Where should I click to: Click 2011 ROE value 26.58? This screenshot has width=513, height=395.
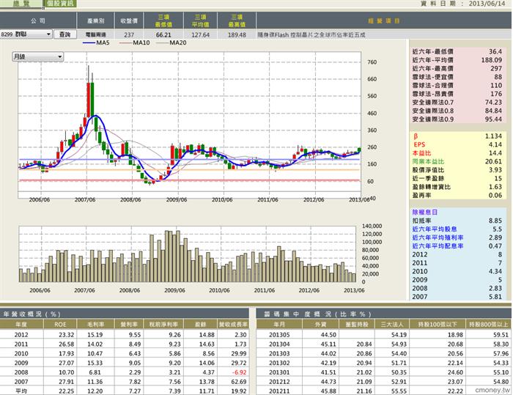point(67,344)
